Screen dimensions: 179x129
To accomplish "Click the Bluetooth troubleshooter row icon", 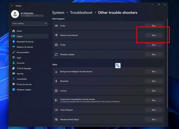I will tap(56, 81).
